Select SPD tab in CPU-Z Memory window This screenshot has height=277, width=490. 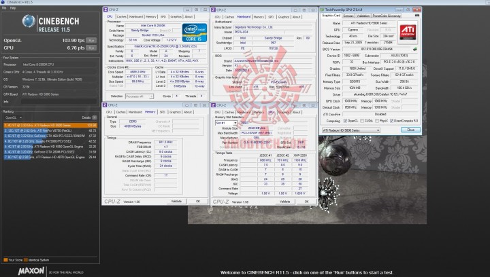click(162, 112)
